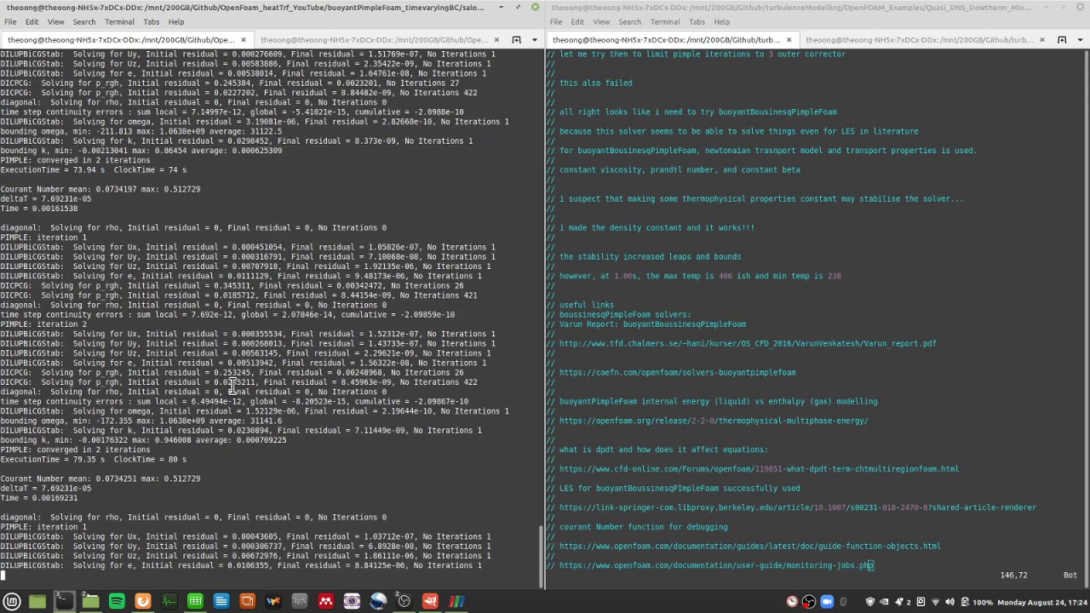
Task: Click the thermophysical-multiphase-energy URL
Action: tap(714, 421)
